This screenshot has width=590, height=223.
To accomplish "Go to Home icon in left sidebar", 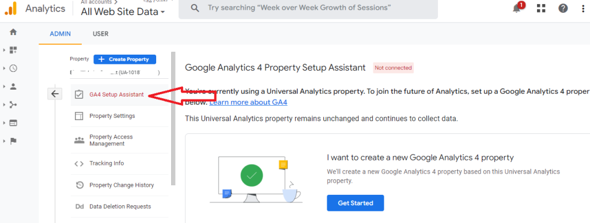I will (x=13, y=32).
